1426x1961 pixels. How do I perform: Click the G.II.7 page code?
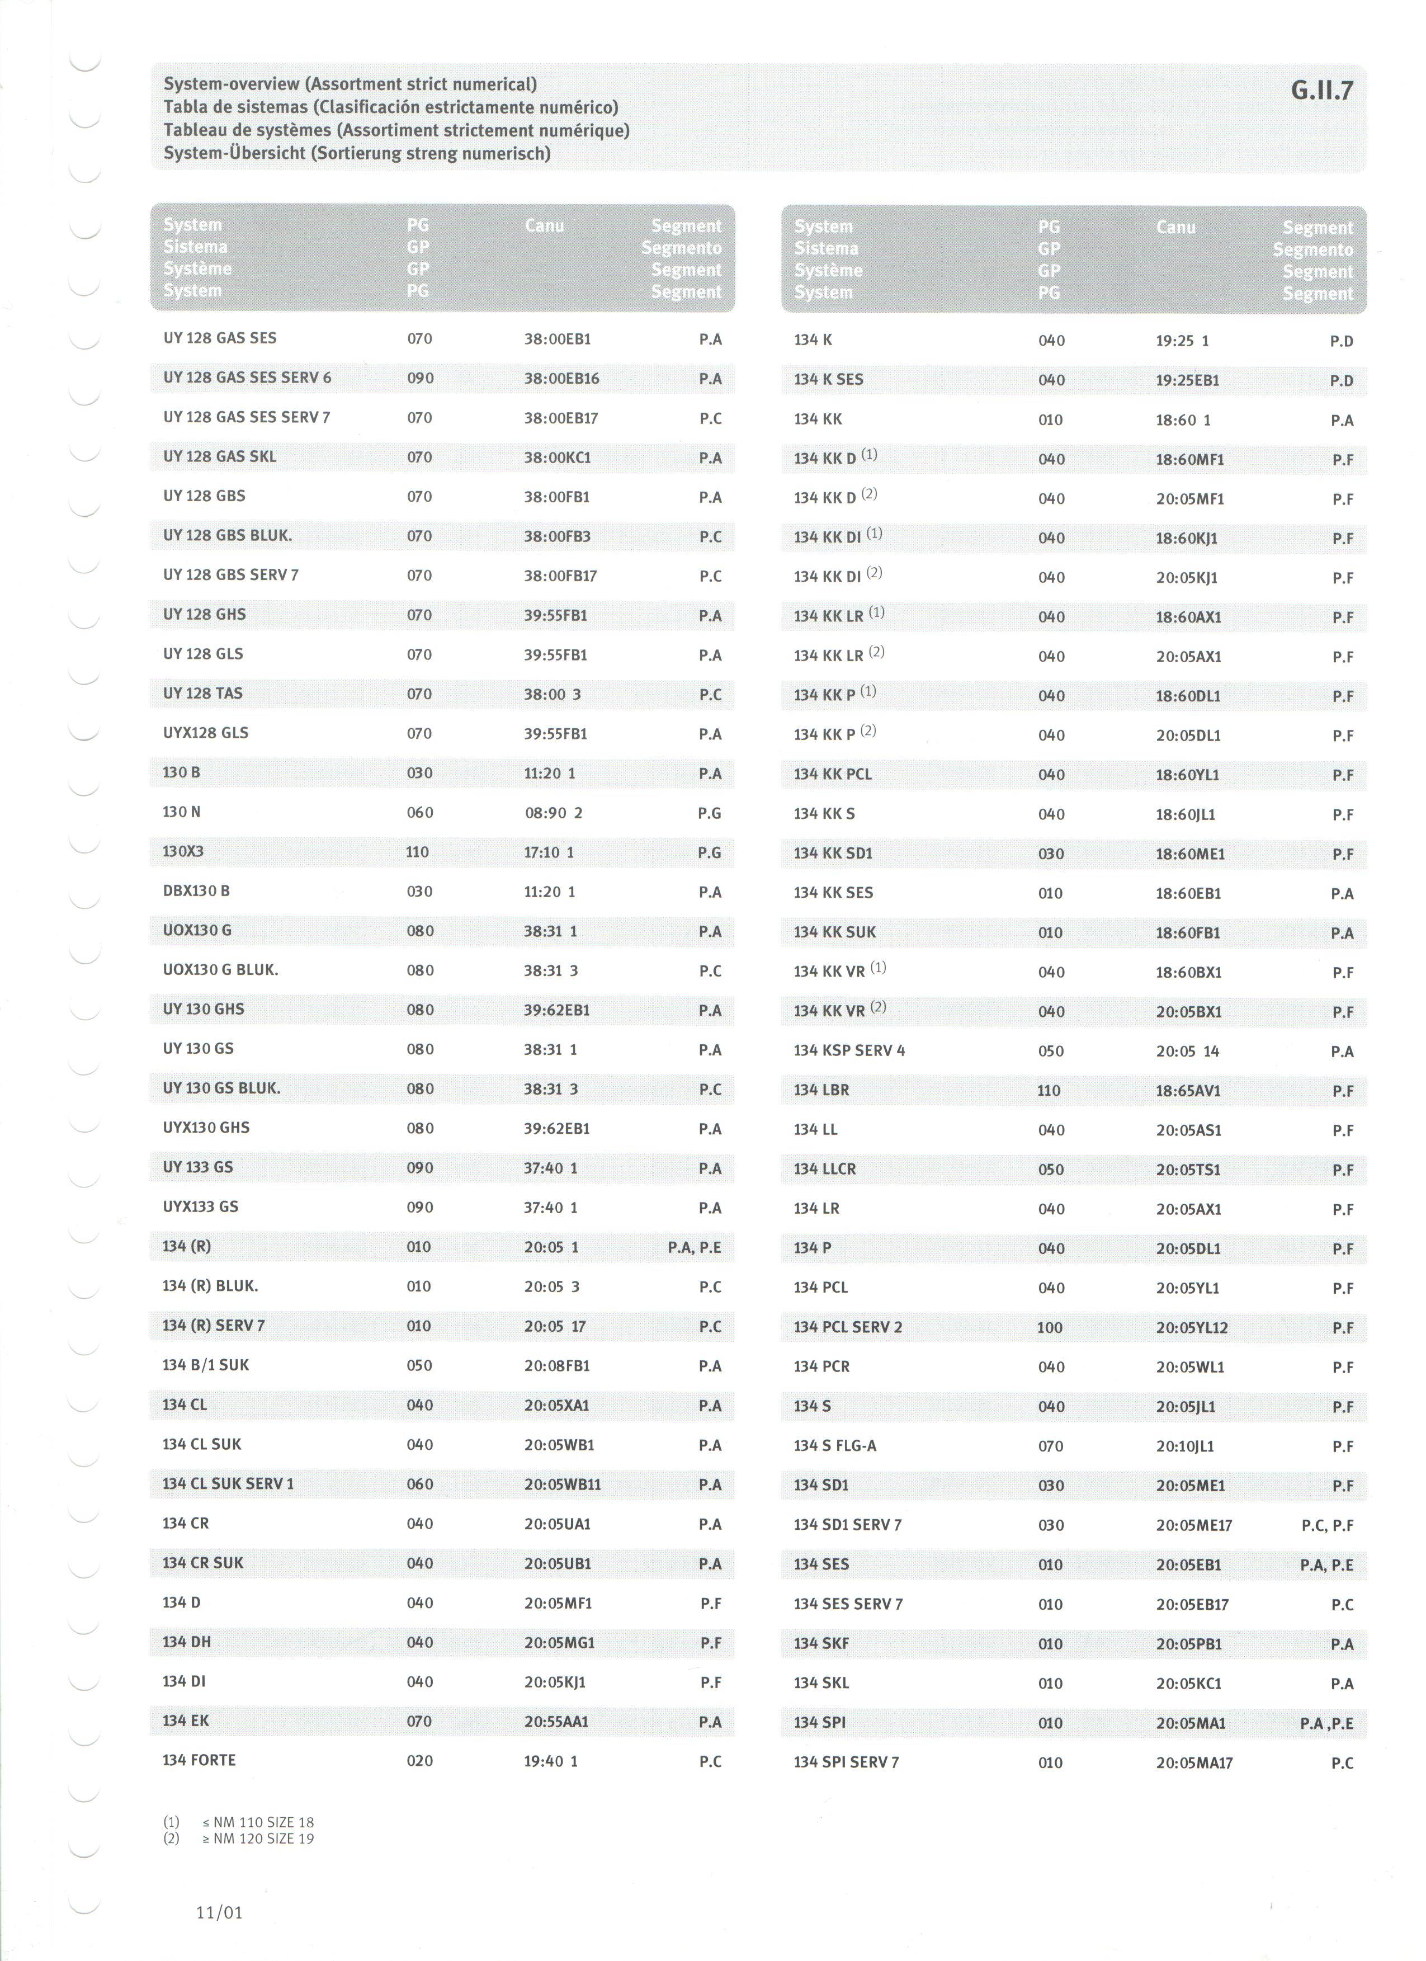[x=1321, y=90]
